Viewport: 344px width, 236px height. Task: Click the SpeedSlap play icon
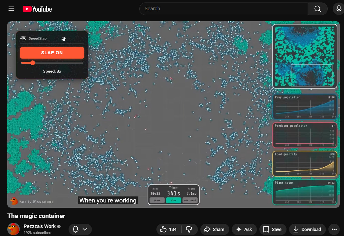tap(23, 38)
